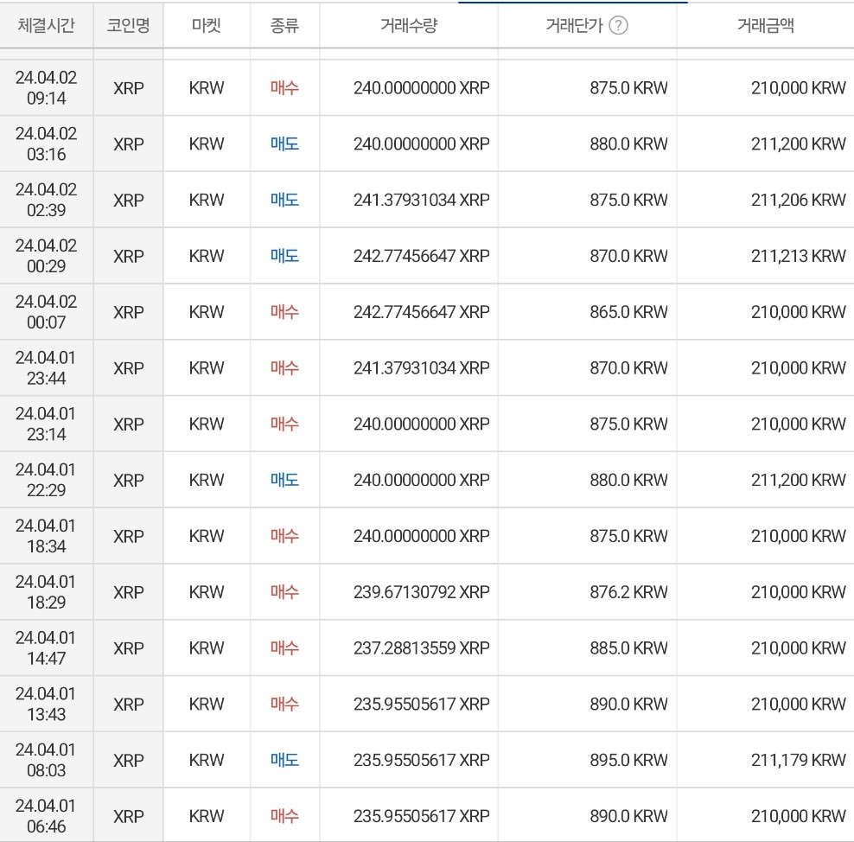Select quantity 237.28813559 XRP
854x842 pixels.
tap(422, 648)
